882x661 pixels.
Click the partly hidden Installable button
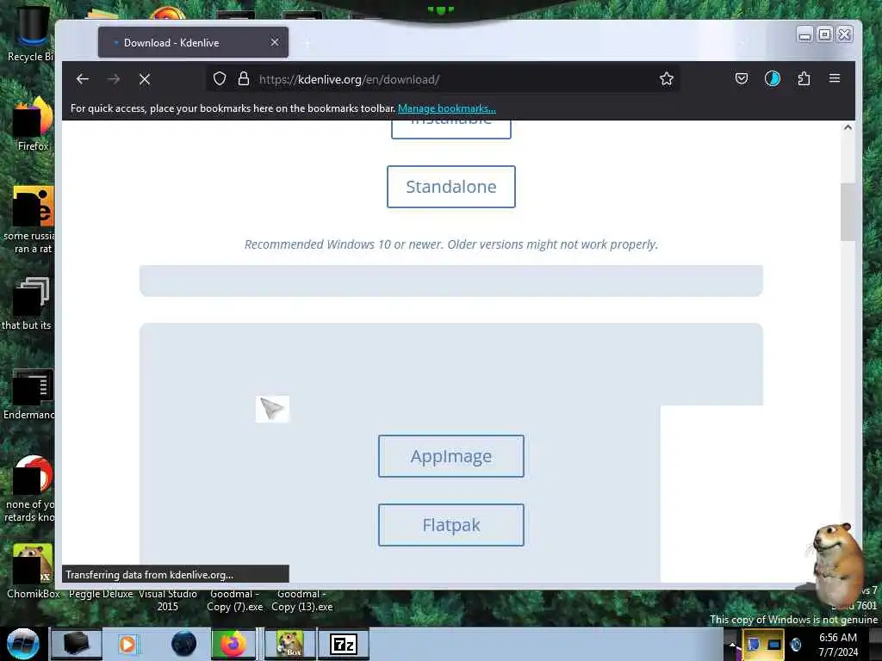pos(451,129)
